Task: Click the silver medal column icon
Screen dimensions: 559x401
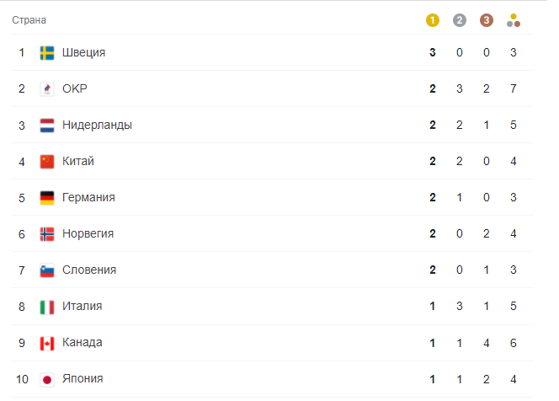Action: tap(459, 20)
